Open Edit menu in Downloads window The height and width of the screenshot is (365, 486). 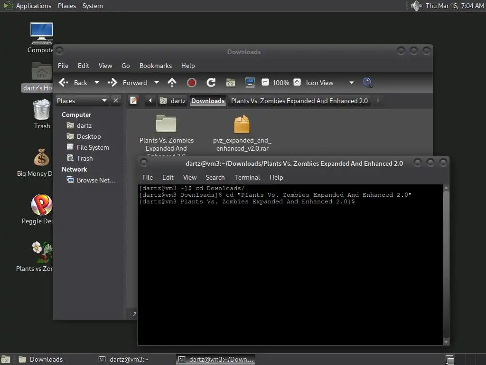coord(83,66)
